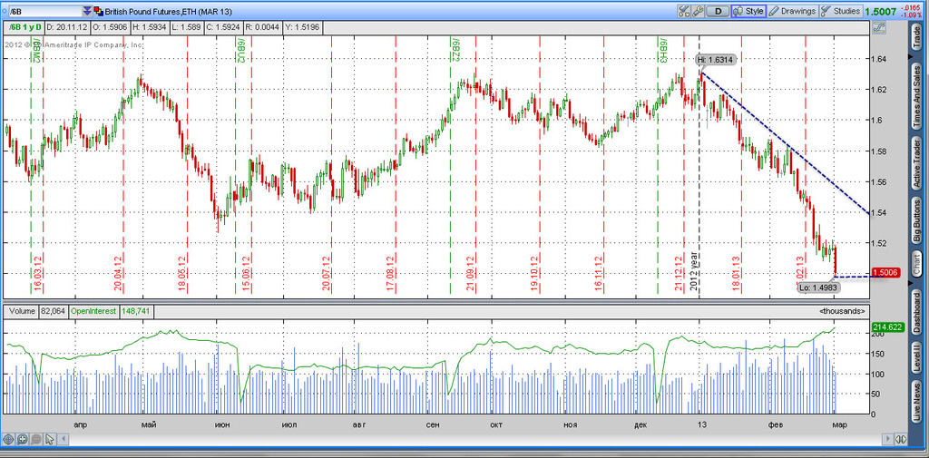
Task: Click the price scale settings icon below the toolbar
Action: click(x=878, y=27)
